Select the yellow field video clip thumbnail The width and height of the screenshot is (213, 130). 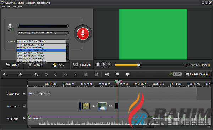tap(86, 106)
